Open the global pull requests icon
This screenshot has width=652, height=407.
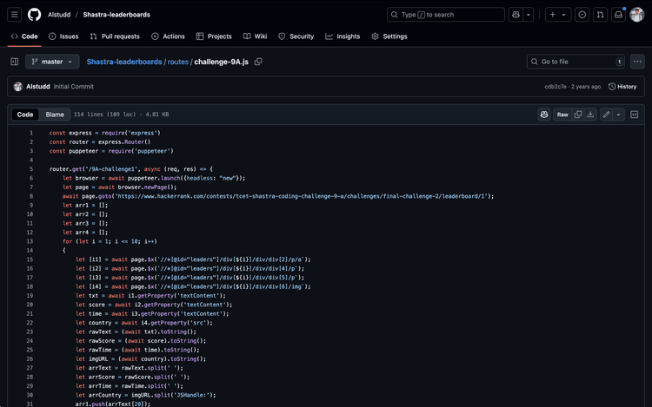coord(600,15)
